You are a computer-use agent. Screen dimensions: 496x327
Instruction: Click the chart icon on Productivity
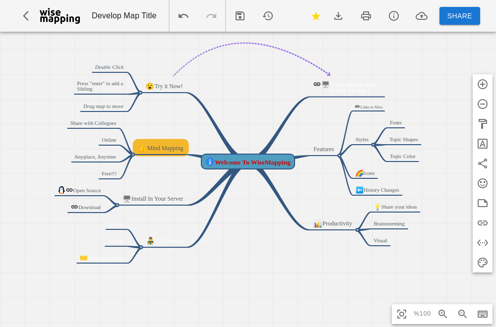(318, 223)
